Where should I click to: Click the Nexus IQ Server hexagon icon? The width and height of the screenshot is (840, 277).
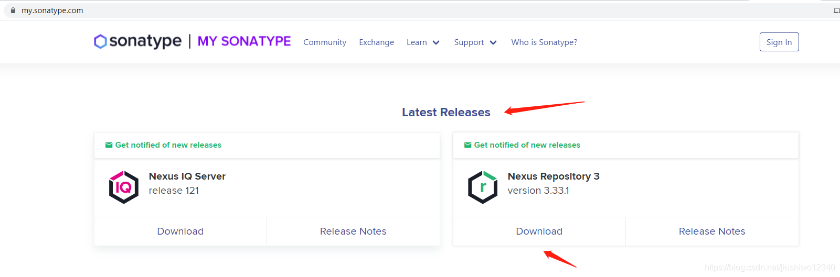tap(124, 187)
